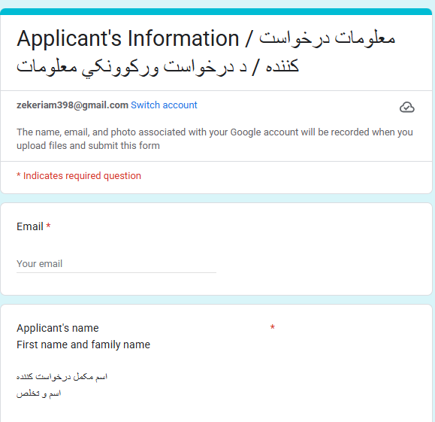Click the Email question label
This screenshot has height=422, width=435.
point(30,226)
